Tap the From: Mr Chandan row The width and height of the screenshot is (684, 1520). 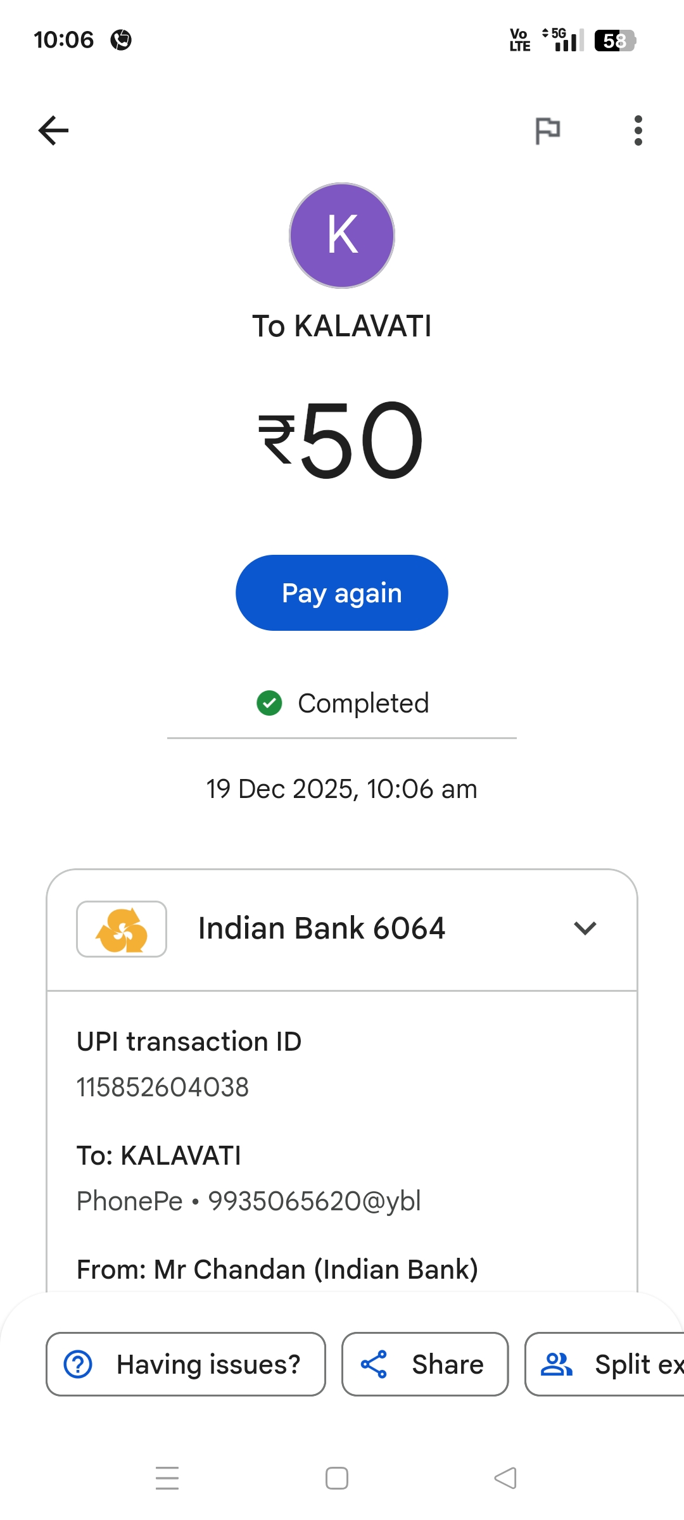point(277,1269)
